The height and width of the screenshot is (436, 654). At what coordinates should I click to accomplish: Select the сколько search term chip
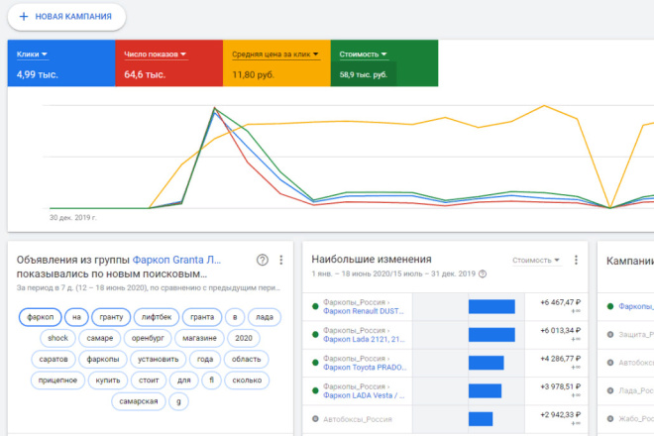pos(247,381)
